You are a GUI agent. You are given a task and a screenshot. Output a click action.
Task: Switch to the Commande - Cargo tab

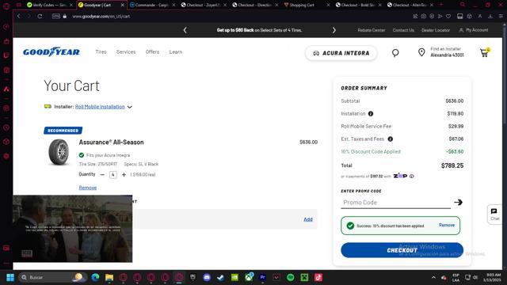click(x=152, y=5)
